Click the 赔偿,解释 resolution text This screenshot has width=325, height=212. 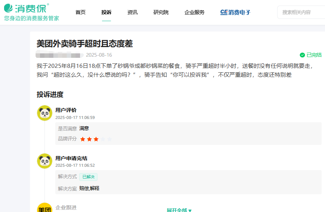pyautogui.click(x=89, y=188)
